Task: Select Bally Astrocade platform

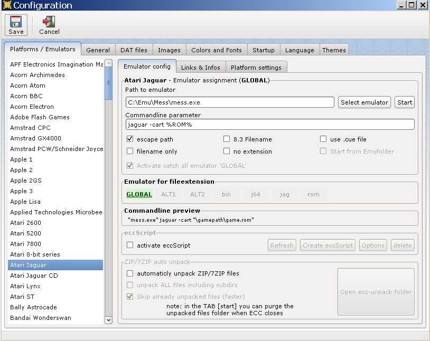Action: pos(55,307)
